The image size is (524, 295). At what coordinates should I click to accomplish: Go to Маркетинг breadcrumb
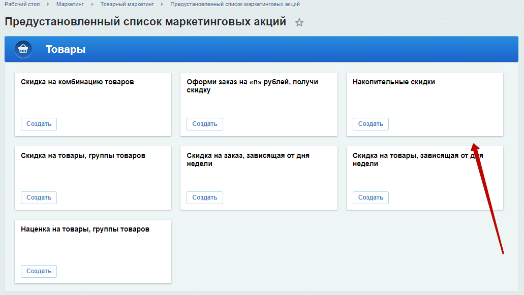coord(70,5)
